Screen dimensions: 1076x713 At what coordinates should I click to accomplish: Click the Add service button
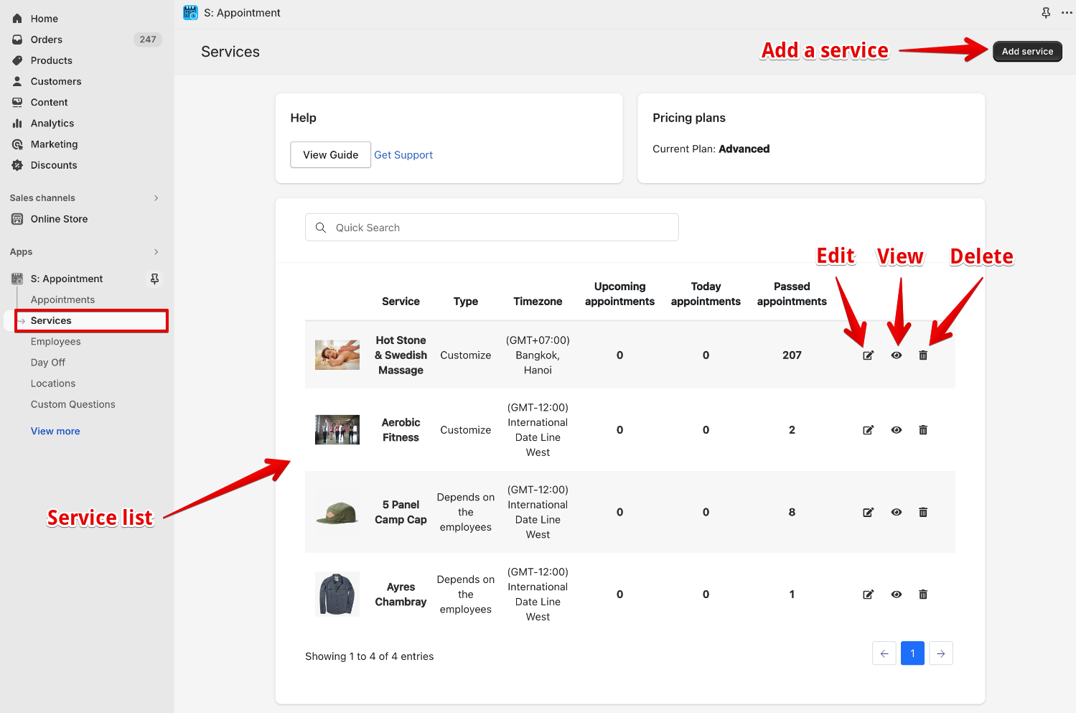point(1026,52)
